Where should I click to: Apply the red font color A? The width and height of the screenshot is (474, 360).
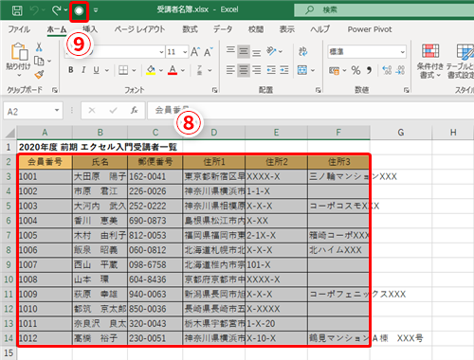(x=173, y=70)
